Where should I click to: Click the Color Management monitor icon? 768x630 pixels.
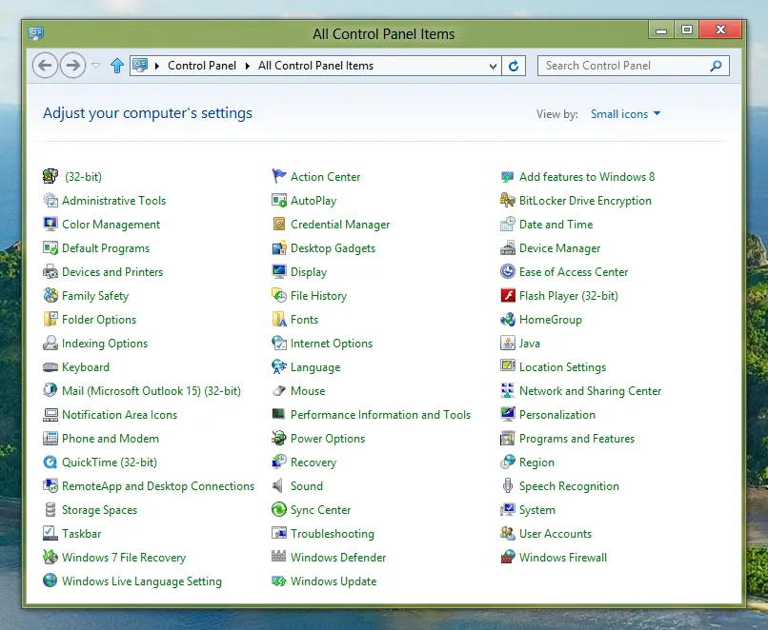(x=50, y=224)
